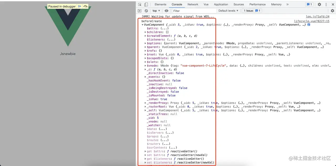Open source link log.js?1afd:24
Image resolution: width=336 pixels, height=166 pixels.
pos(317,16)
